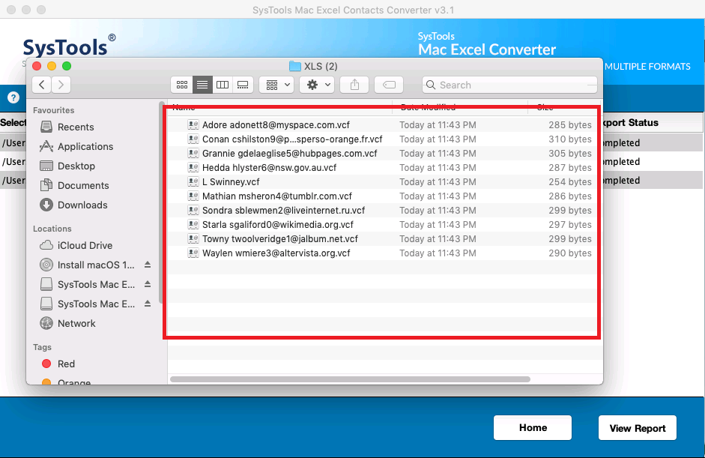Click the iCloud Drive cloud icon
Screen dimensions: 705x458
pos(46,245)
